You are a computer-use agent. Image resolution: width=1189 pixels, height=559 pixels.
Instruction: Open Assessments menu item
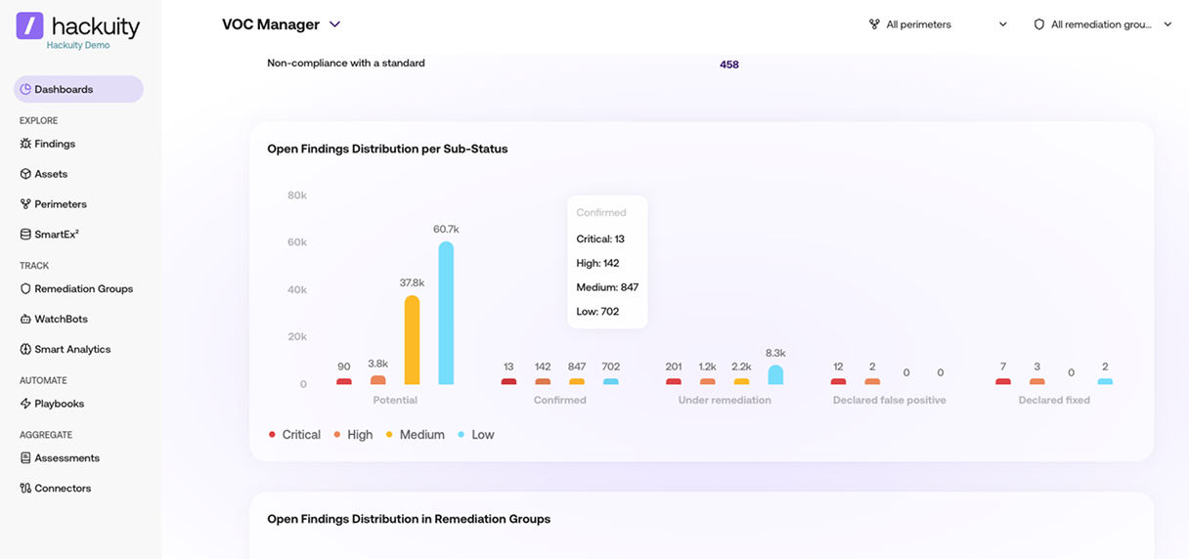click(66, 458)
